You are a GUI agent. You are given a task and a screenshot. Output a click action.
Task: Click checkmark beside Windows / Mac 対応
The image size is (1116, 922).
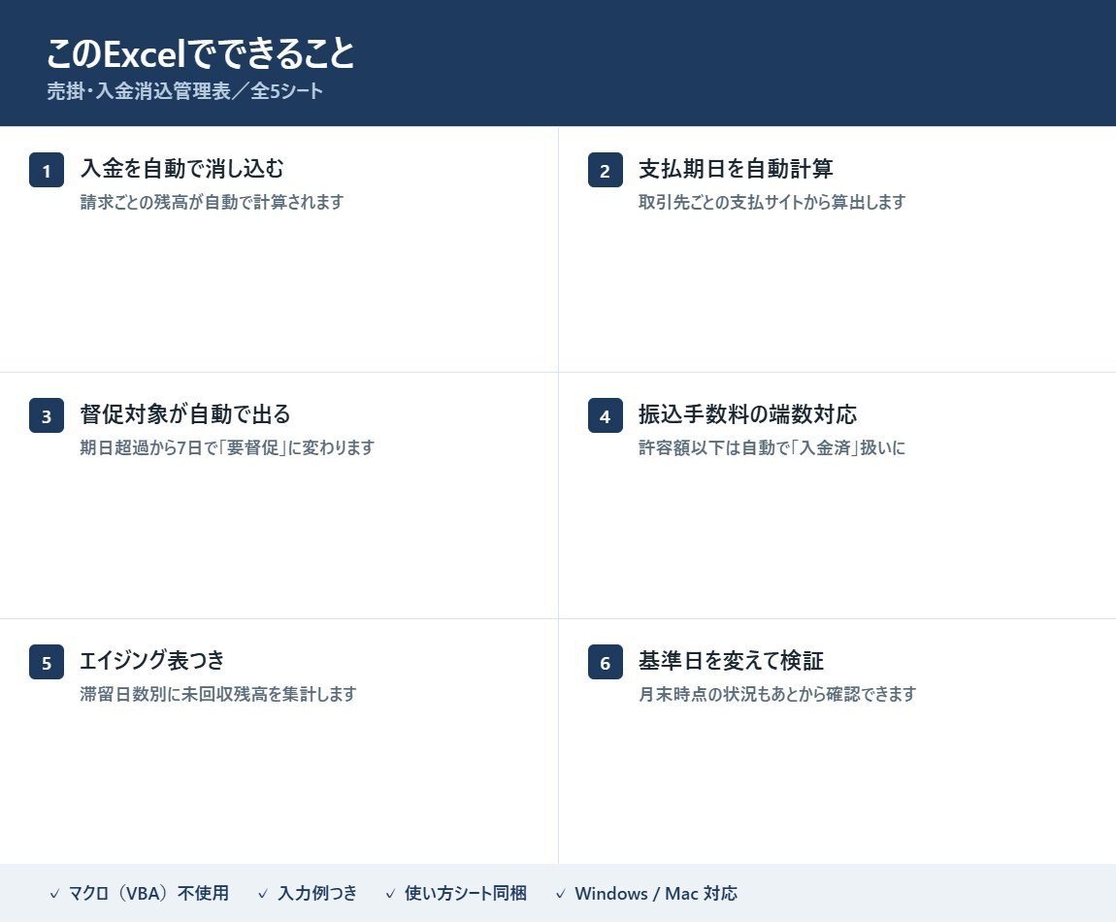(560, 894)
